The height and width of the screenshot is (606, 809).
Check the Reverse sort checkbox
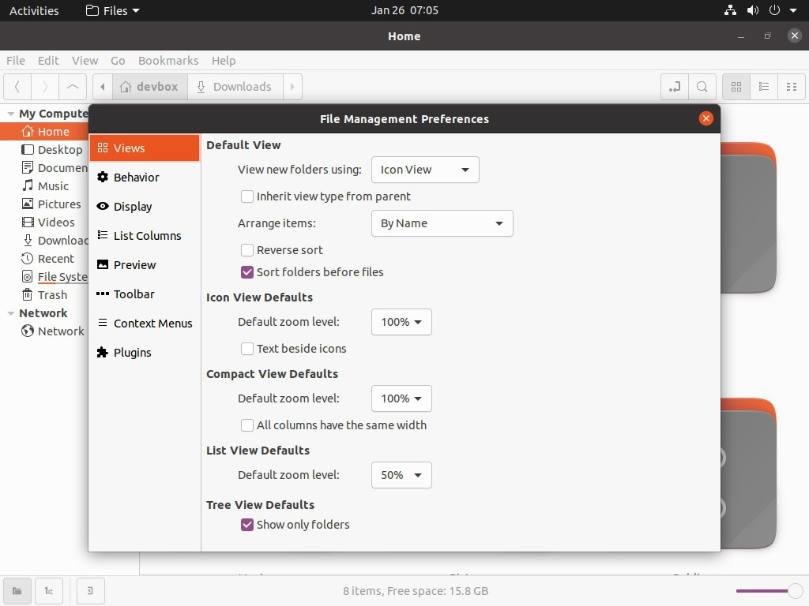click(x=247, y=250)
